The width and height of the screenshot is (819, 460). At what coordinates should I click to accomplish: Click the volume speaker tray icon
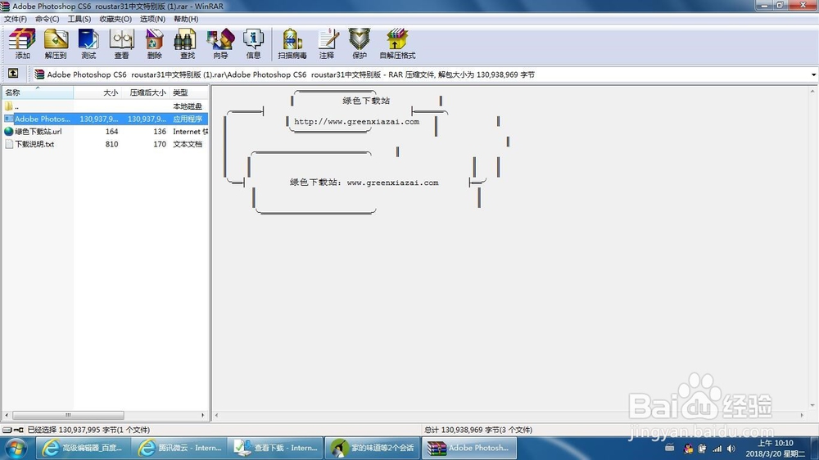click(731, 449)
